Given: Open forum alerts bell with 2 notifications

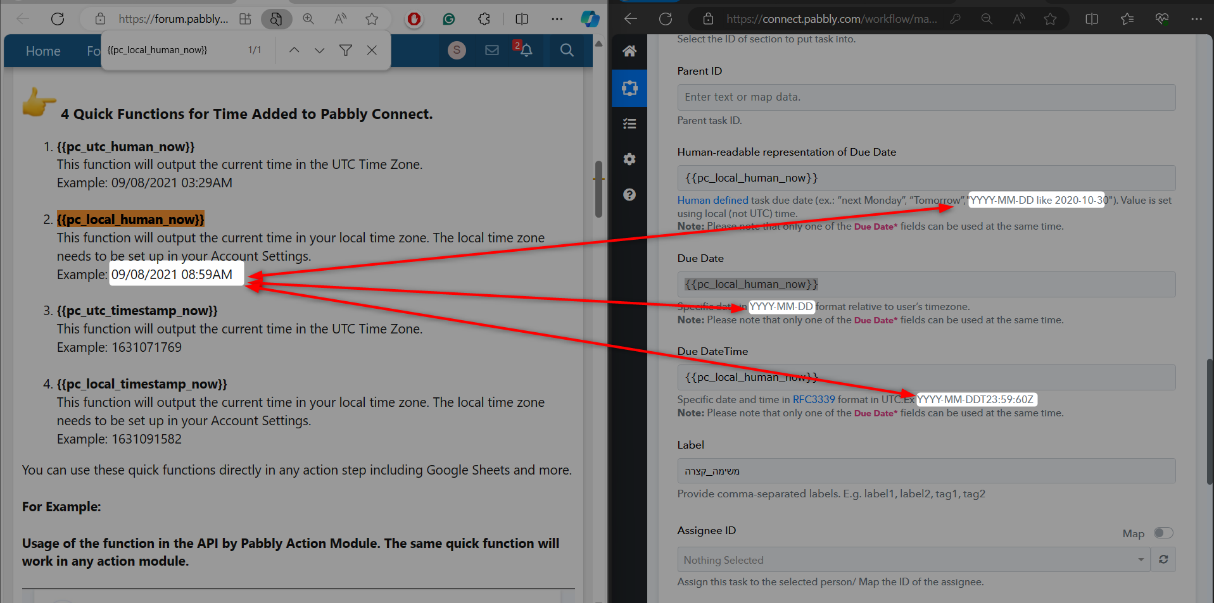Looking at the screenshot, I should coord(524,49).
